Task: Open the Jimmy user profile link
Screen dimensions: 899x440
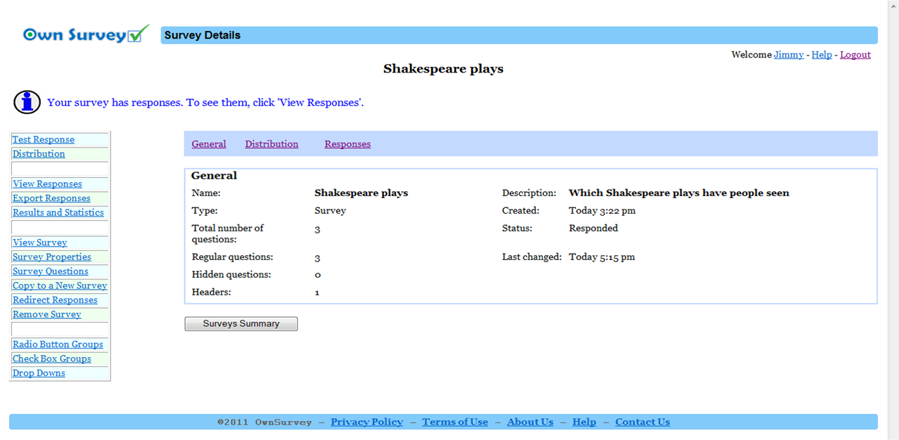Action: tap(789, 55)
